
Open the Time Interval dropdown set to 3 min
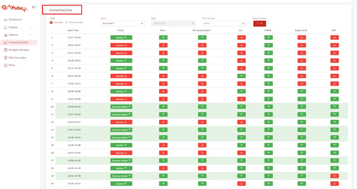[224, 23]
